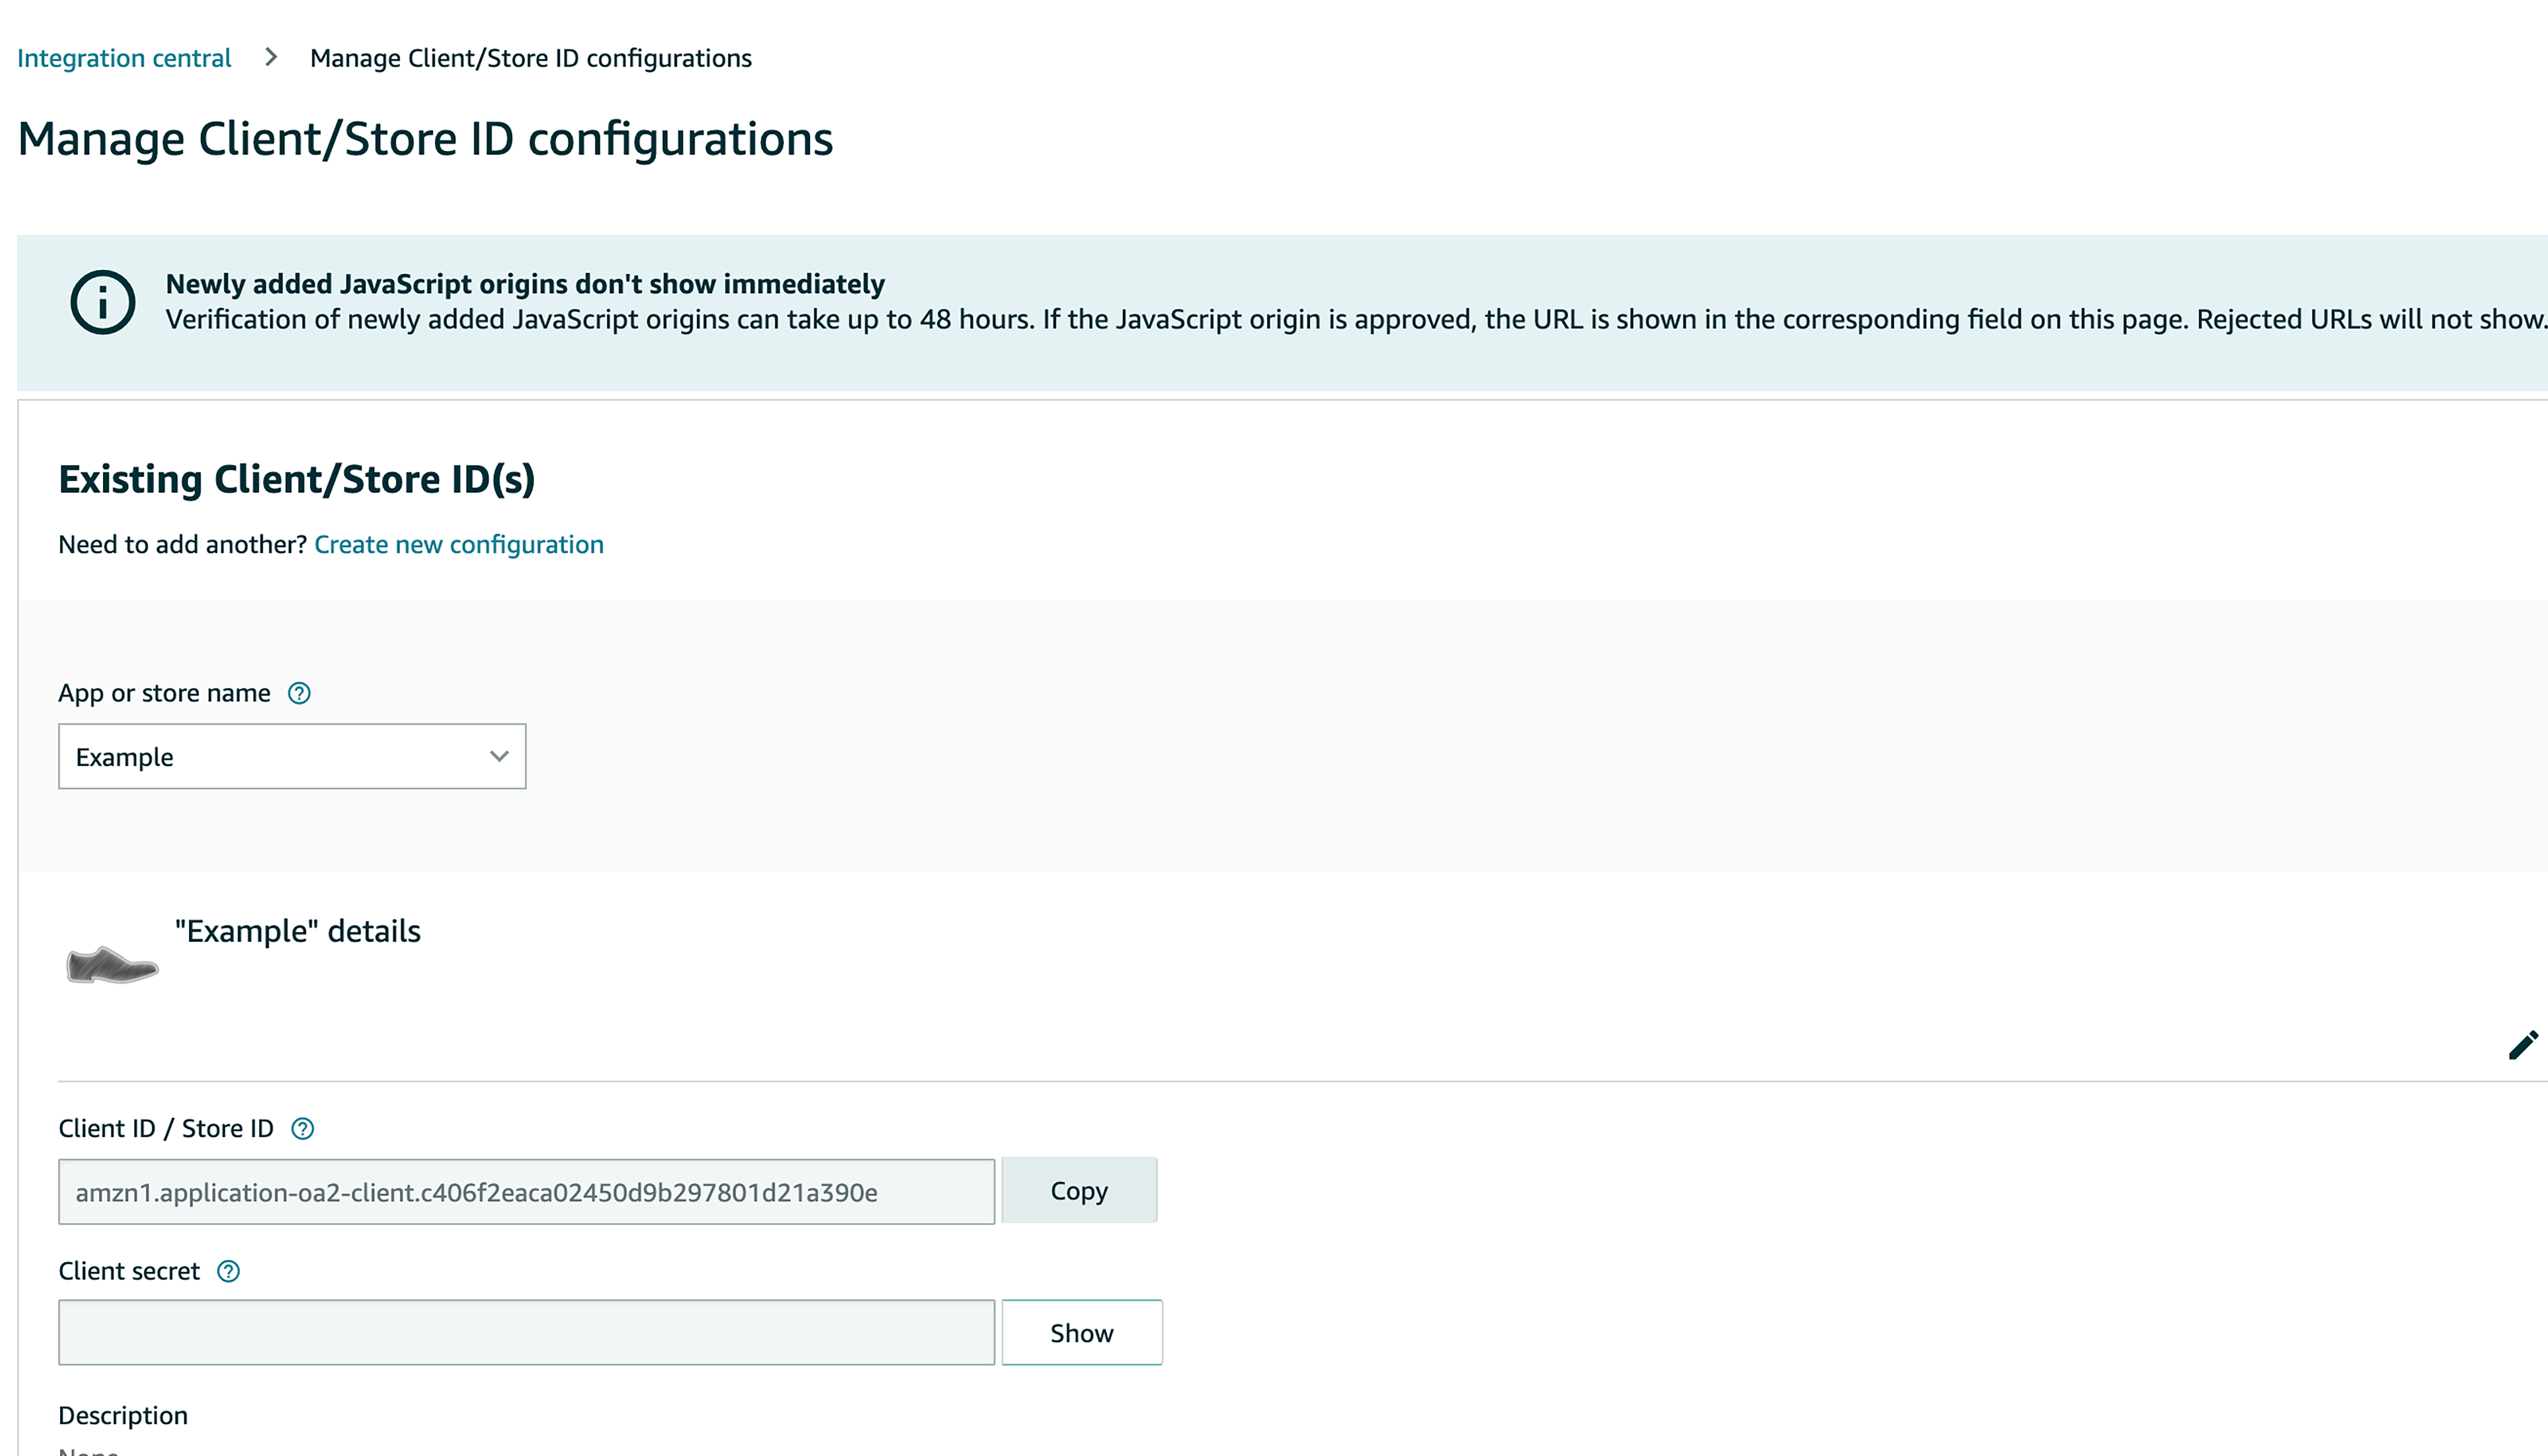Open help for Client secret
The height and width of the screenshot is (1456, 2548).
click(x=228, y=1271)
